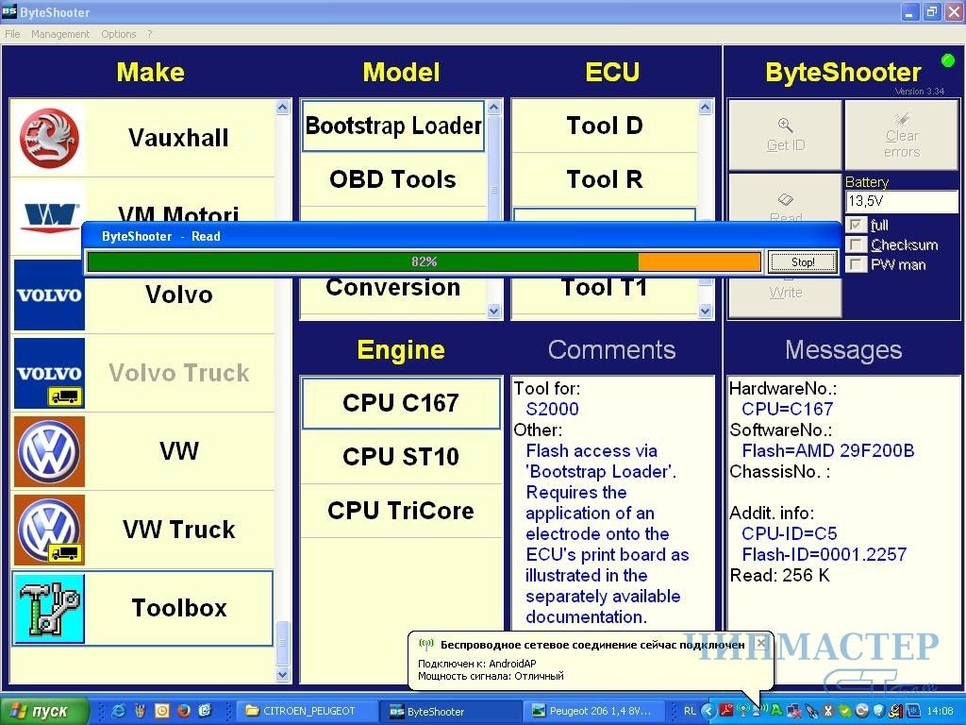Image resolution: width=966 pixels, height=725 pixels.
Task: Click the ByteShooter title bar BS icon
Action: (x=8, y=11)
